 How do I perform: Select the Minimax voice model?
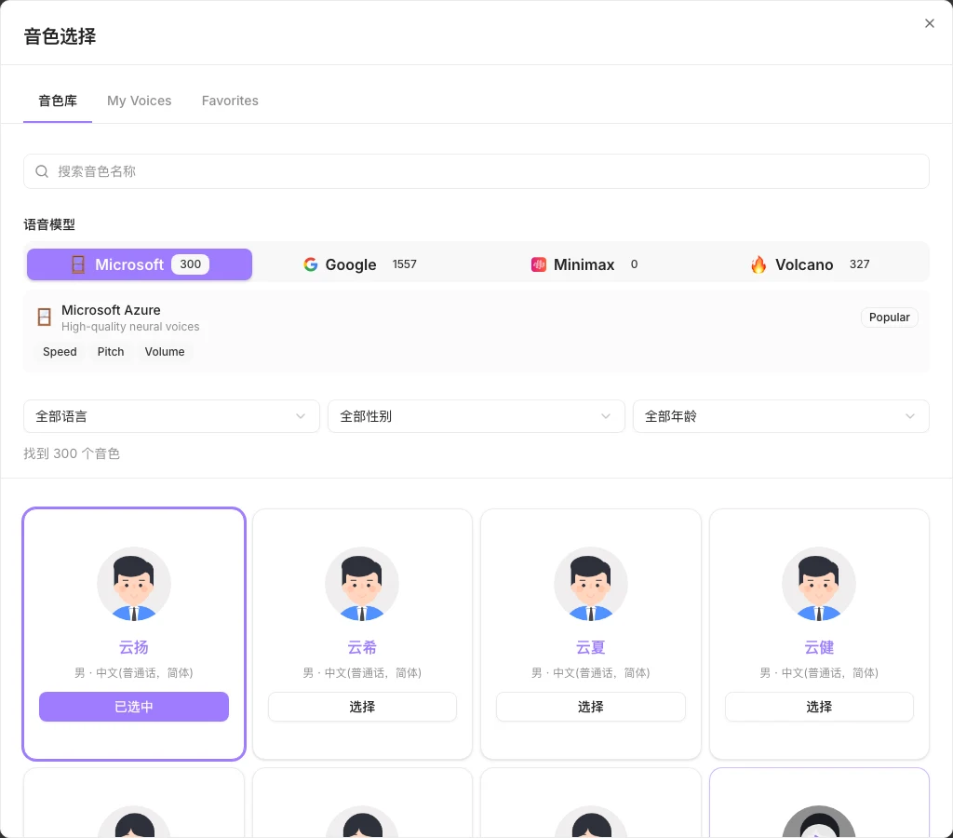[584, 264]
